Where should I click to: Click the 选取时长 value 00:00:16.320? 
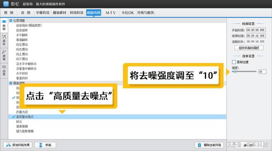pos(256,42)
